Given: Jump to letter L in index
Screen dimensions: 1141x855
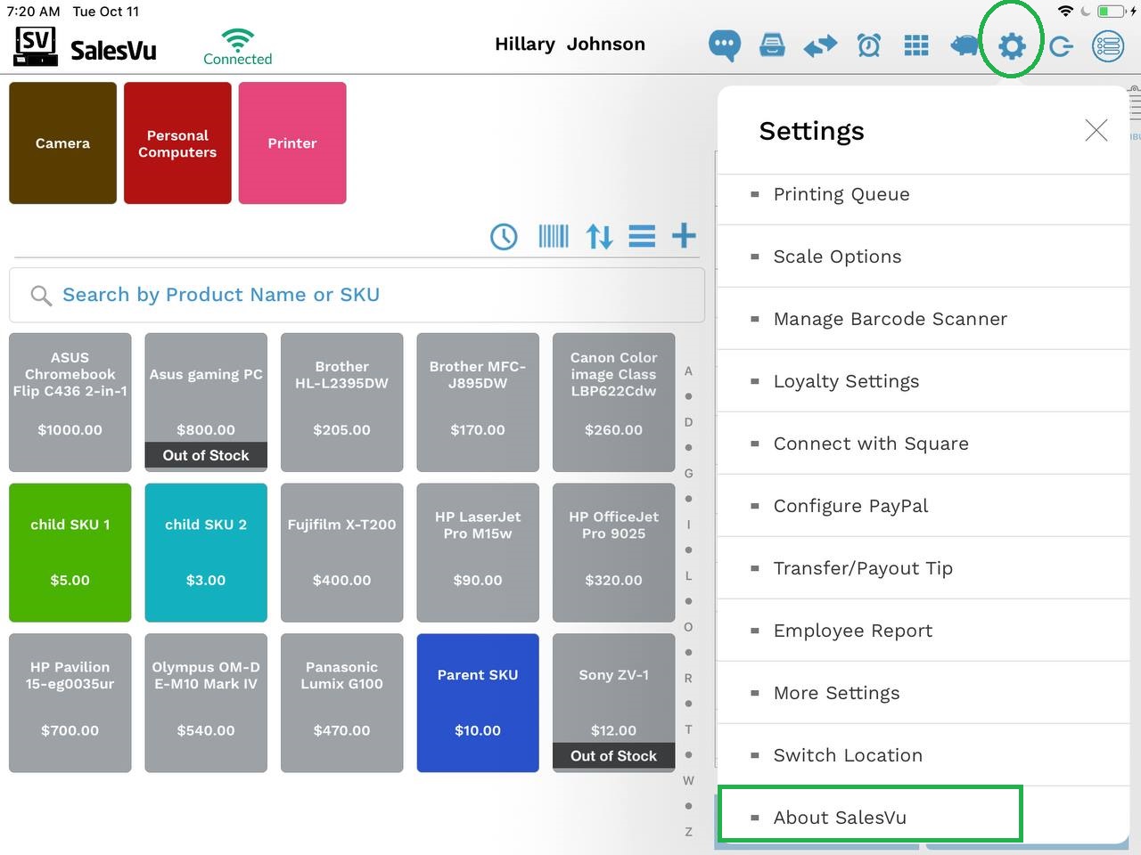Looking at the screenshot, I should (688, 576).
